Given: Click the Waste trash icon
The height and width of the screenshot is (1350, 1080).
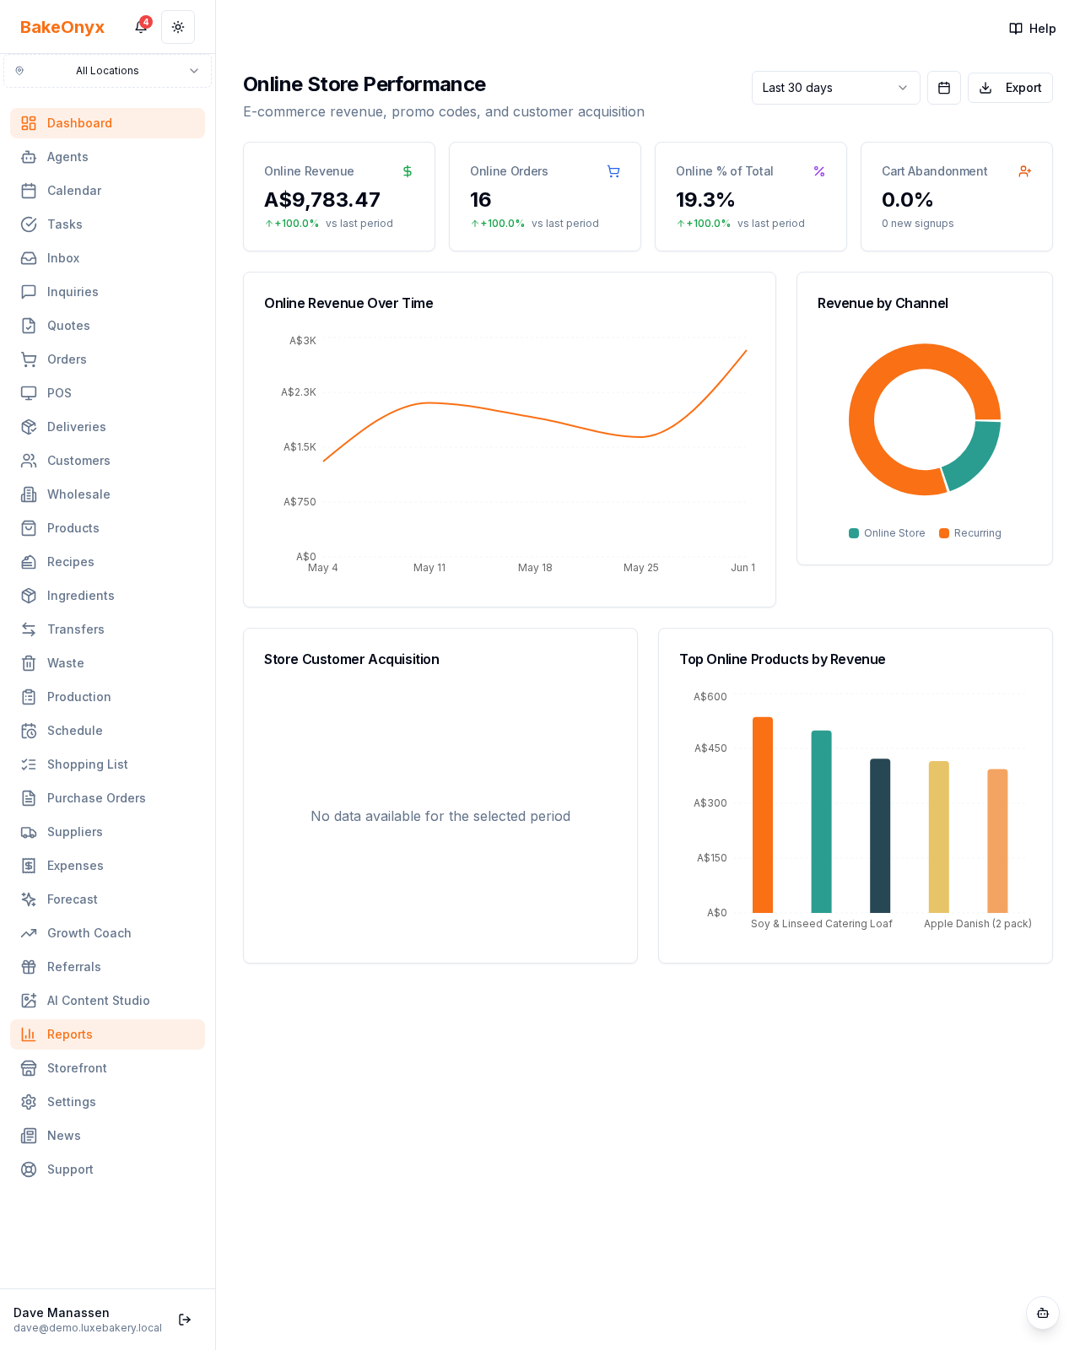Looking at the screenshot, I should pos(29,663).
